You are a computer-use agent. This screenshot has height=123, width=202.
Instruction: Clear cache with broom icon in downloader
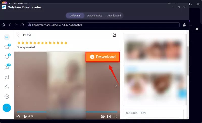184,25
